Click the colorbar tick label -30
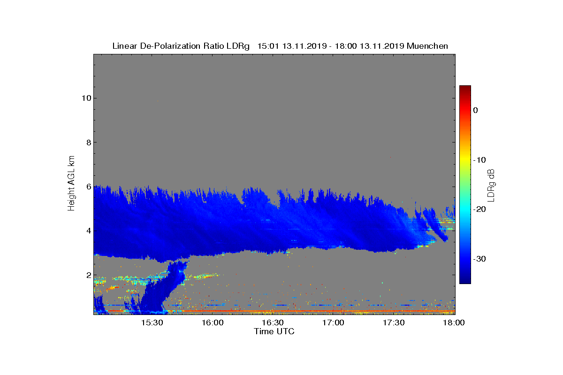The image size is (563, 375). tap(479, 259)
